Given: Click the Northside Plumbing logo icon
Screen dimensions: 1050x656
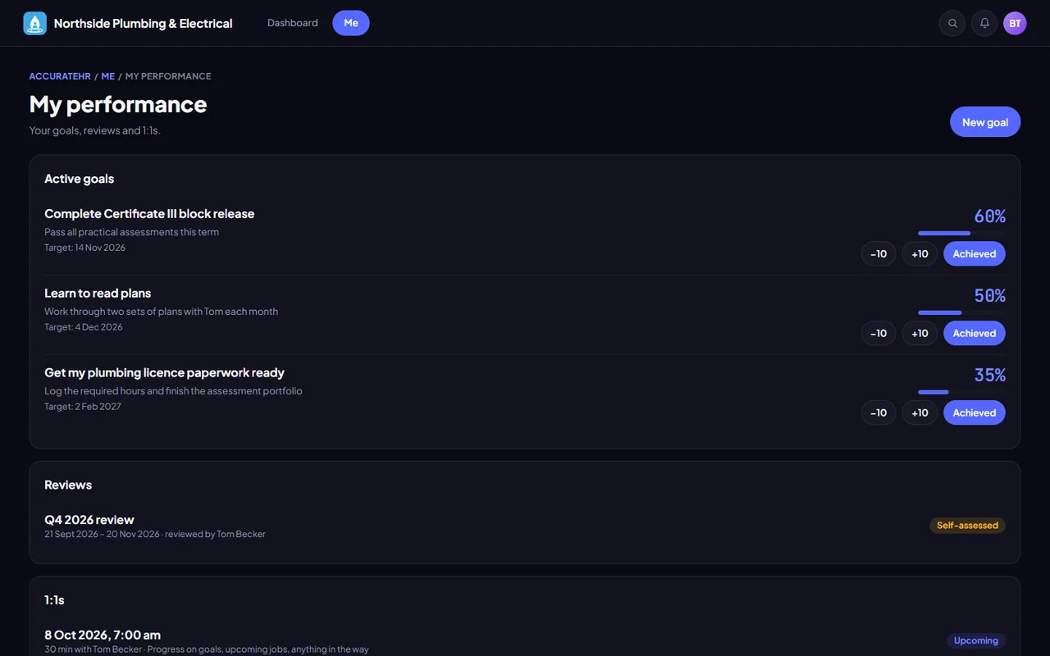Looking at the screenshot, I should [35, 23].
